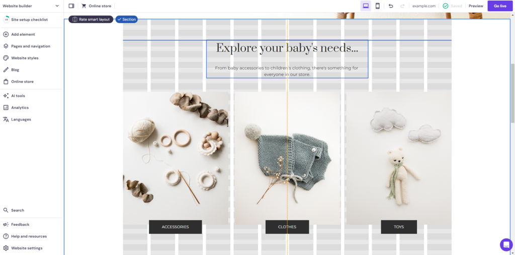
Task: Click the undo arrow
Action: pos(390,6)
